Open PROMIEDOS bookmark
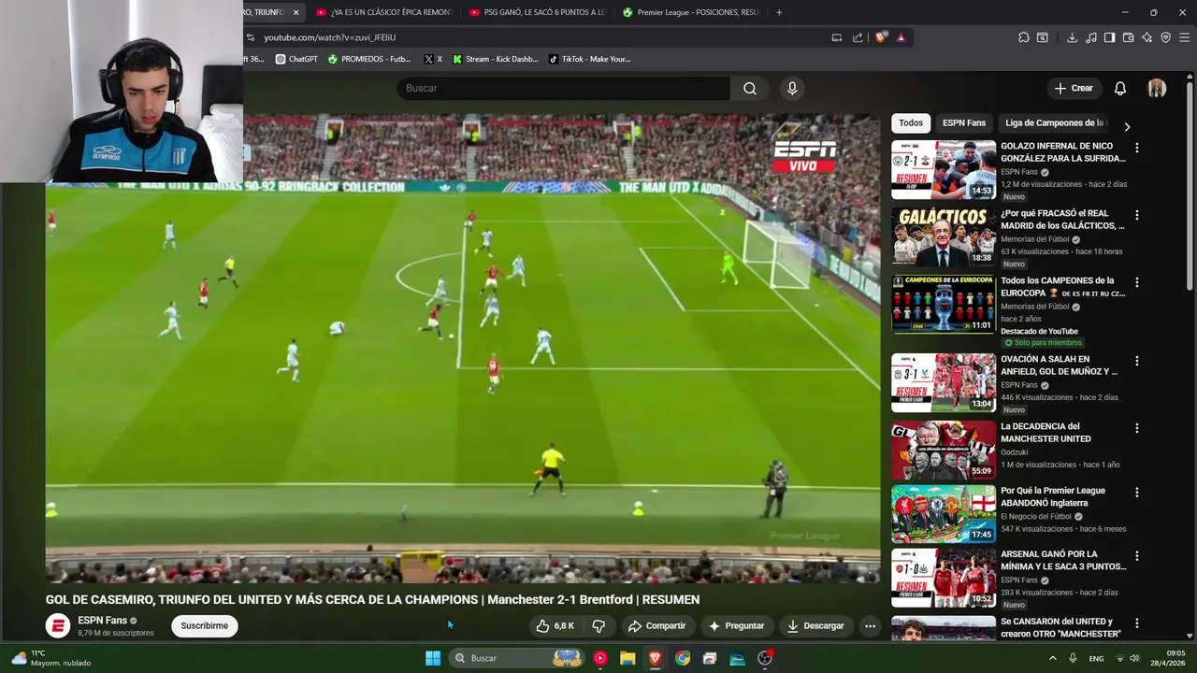Screen dimensions: 1197x673 coord(369,59)
